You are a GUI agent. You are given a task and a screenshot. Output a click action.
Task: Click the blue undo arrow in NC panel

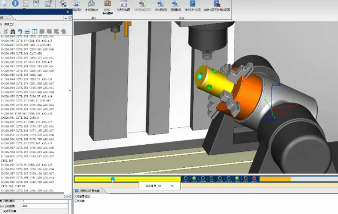20,31
